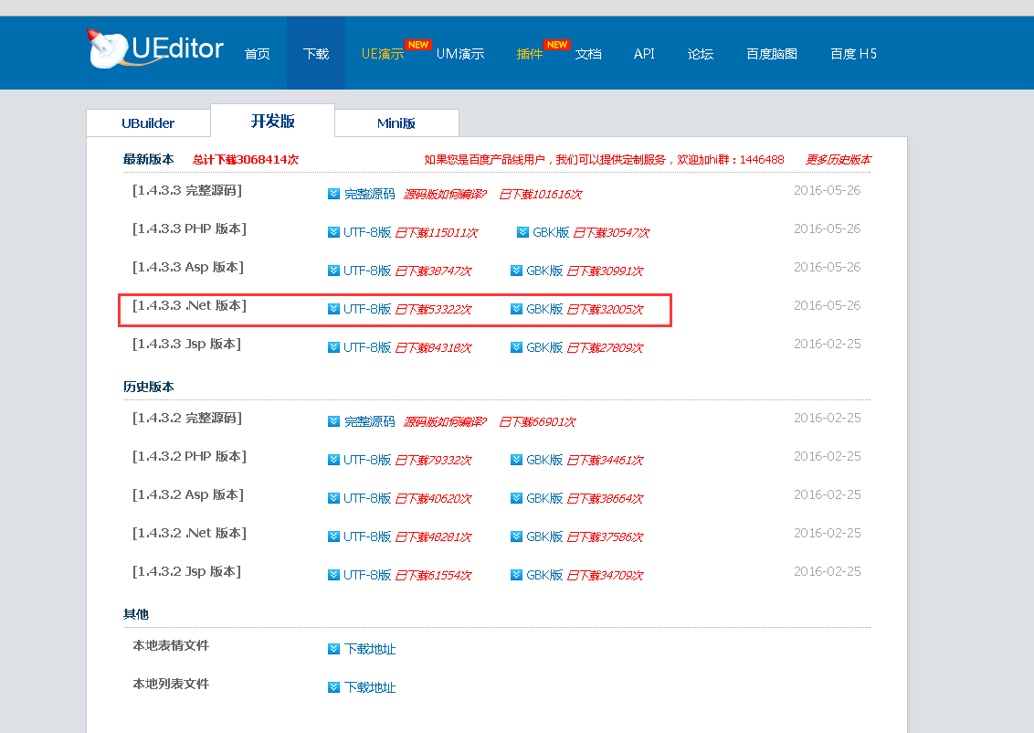Click arrow icon before 1.4.3.2 Jsp UTF-8版

[x=333, y=575]
